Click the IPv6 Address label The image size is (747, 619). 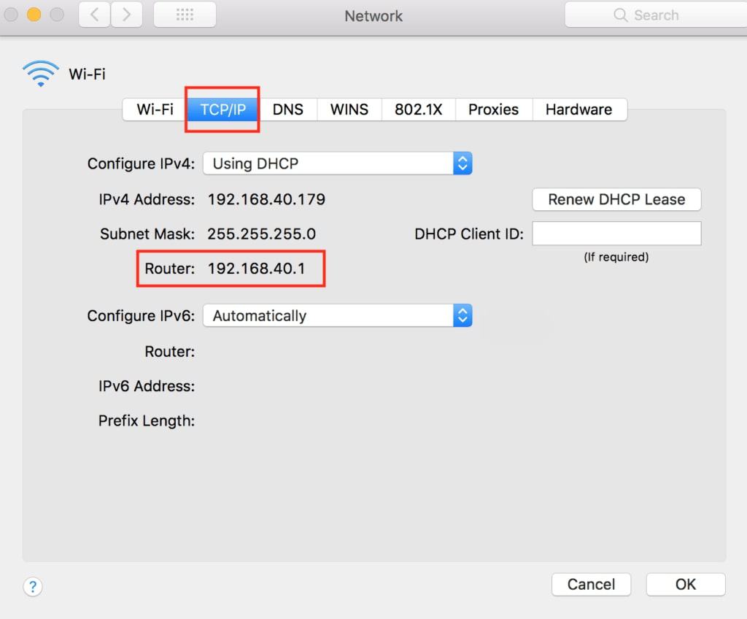pos(147,386)
